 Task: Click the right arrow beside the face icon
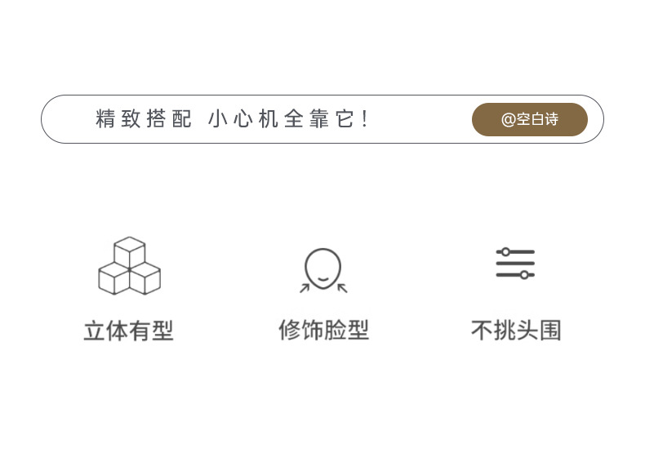click(x=342, y=288)
